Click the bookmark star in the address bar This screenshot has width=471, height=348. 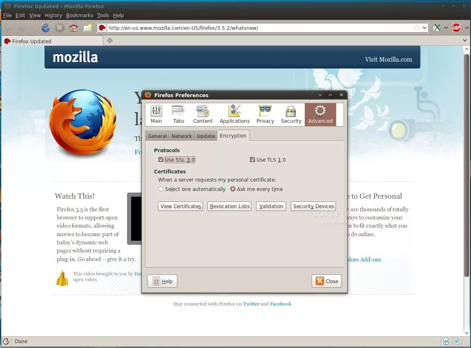click(x=417, y=28)
